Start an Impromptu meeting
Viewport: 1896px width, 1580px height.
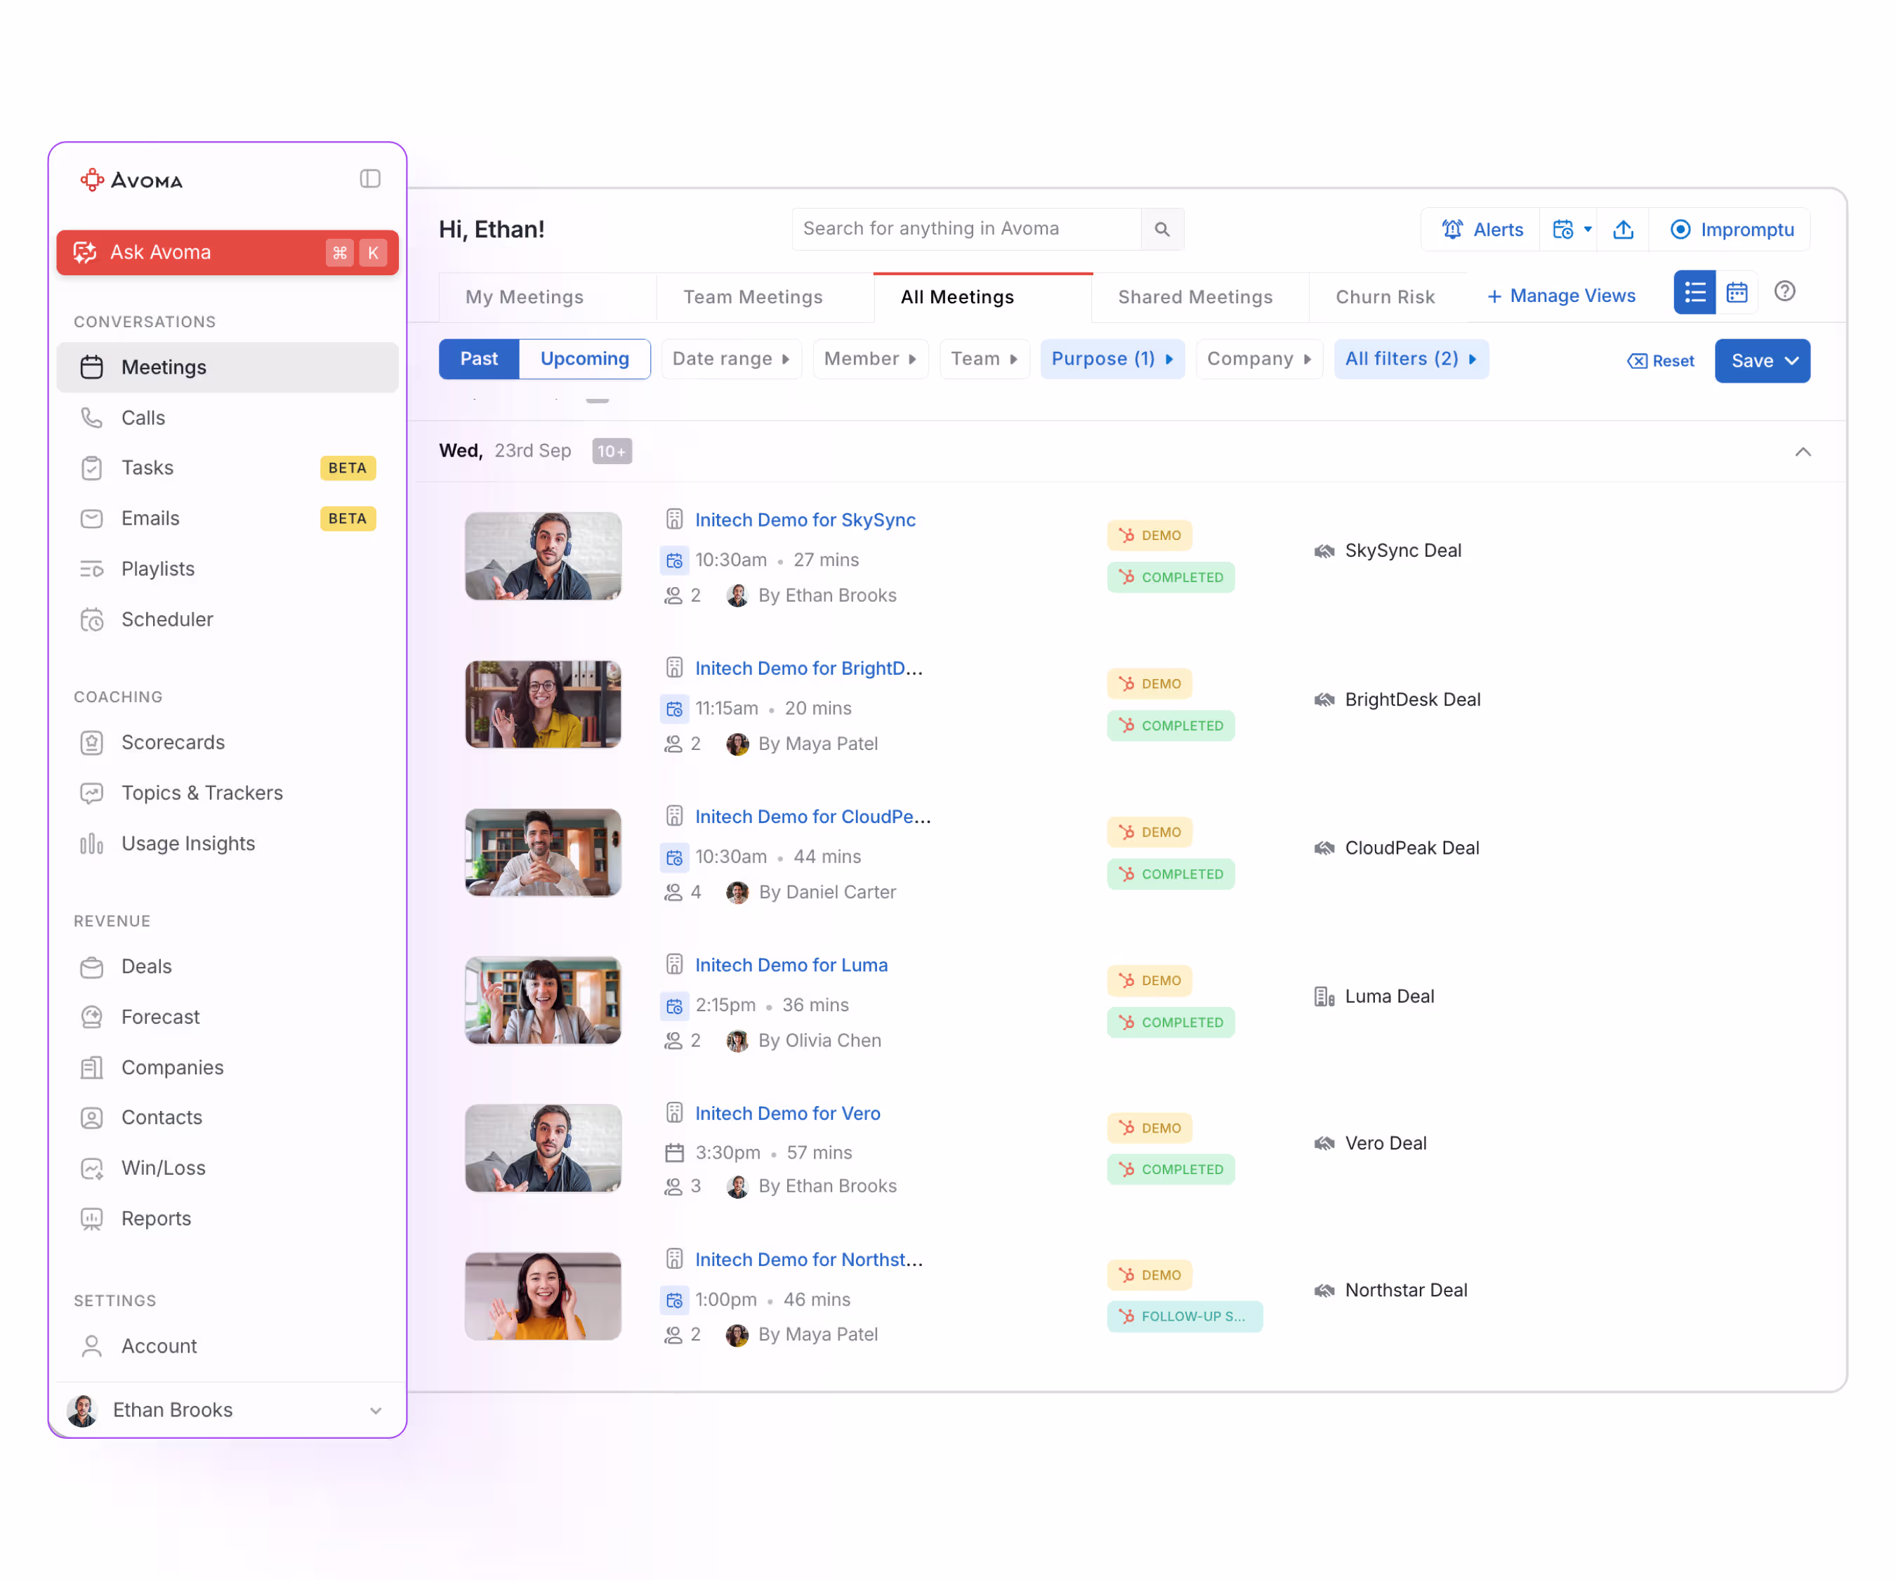click(1731, 230)
